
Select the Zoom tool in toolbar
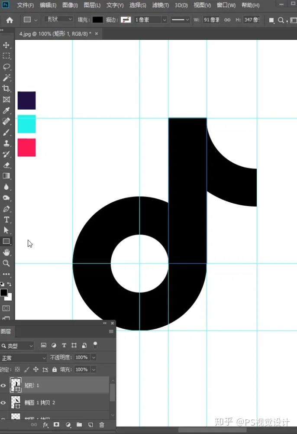click(6, 263)
